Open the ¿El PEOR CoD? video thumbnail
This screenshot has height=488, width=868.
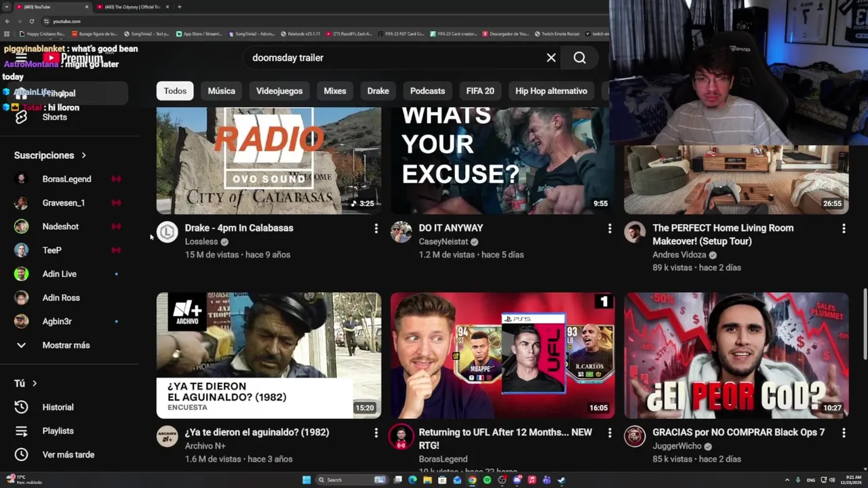[x=736, y=355]
